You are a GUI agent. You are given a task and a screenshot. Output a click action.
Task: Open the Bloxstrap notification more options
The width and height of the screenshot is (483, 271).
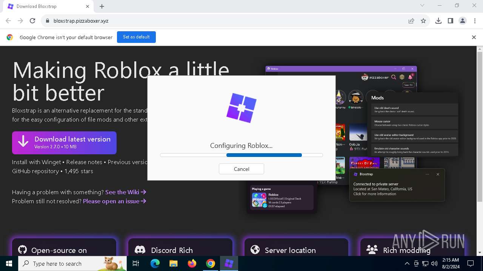pyautogui.click(x=427, y=174)
